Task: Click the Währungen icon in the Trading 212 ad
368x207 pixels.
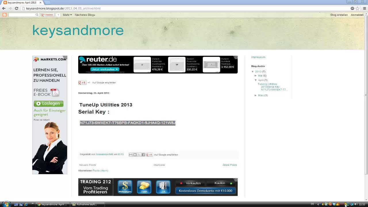Action: pos(125,187)
